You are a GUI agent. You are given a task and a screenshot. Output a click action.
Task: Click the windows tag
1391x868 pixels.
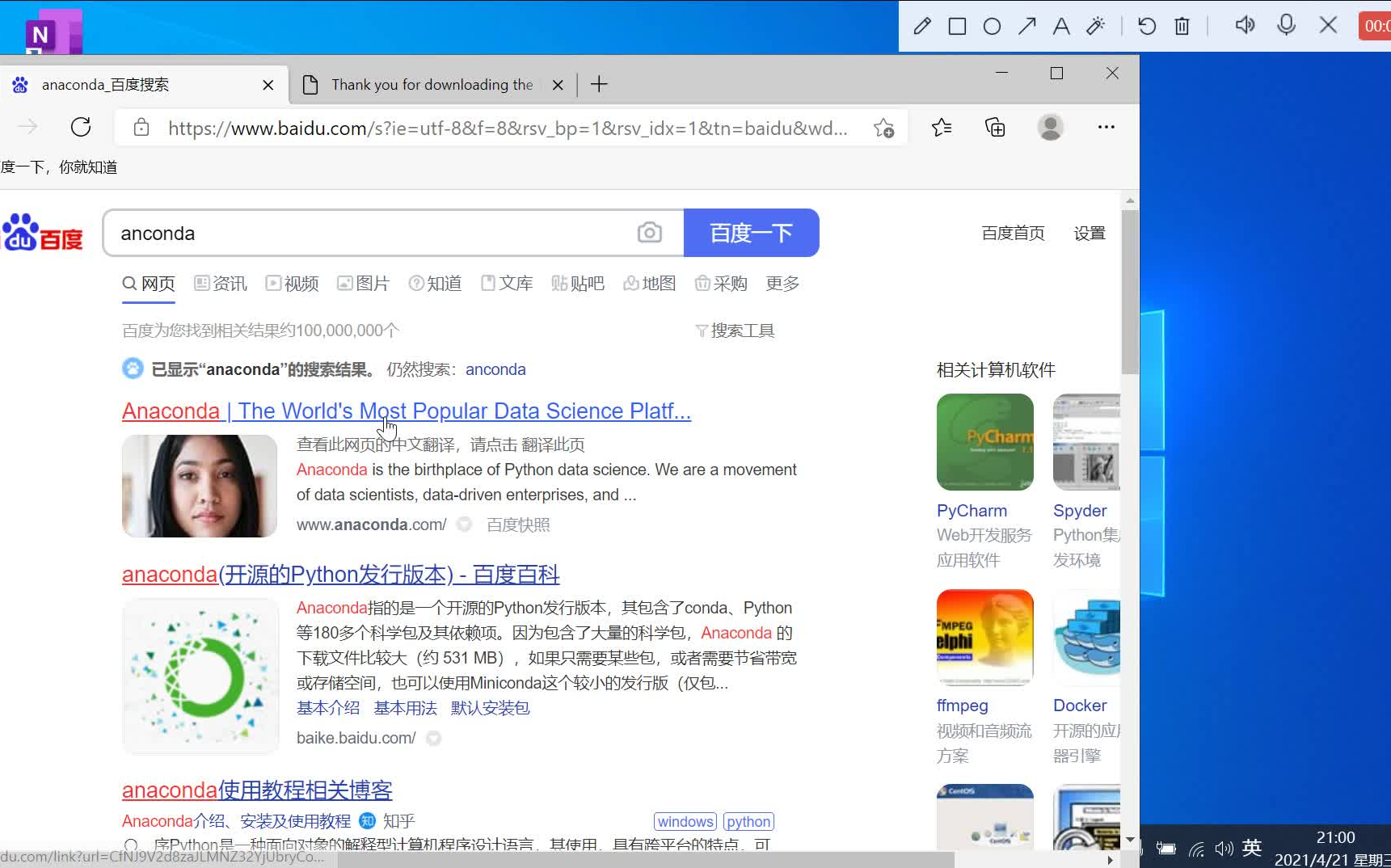pyautogui.click(x=685, y=822)
